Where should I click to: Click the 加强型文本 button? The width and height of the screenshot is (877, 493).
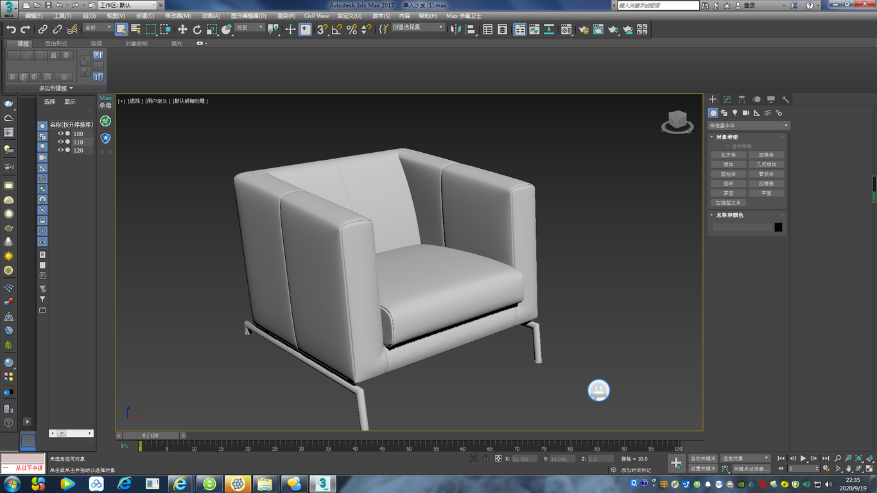pos(728,203)
